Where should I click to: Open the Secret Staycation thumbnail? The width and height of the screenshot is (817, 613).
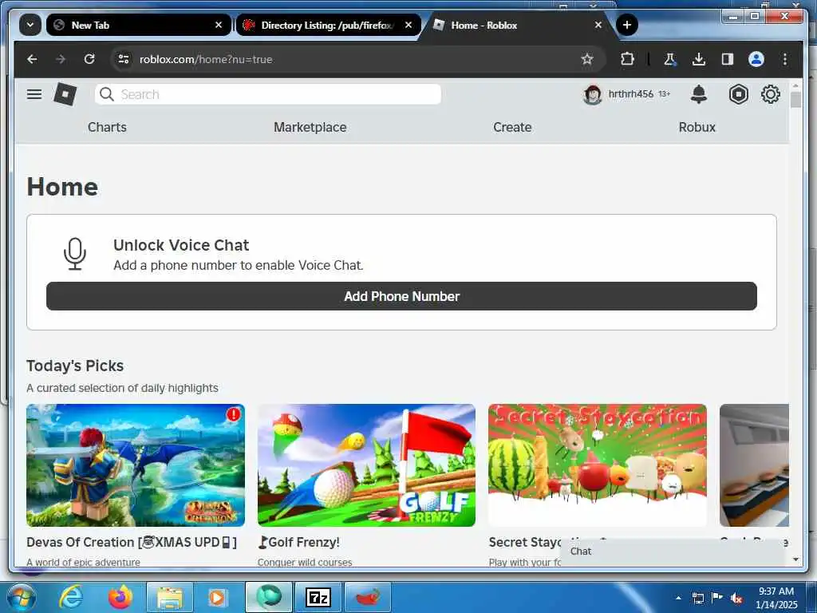pos(598,465)
